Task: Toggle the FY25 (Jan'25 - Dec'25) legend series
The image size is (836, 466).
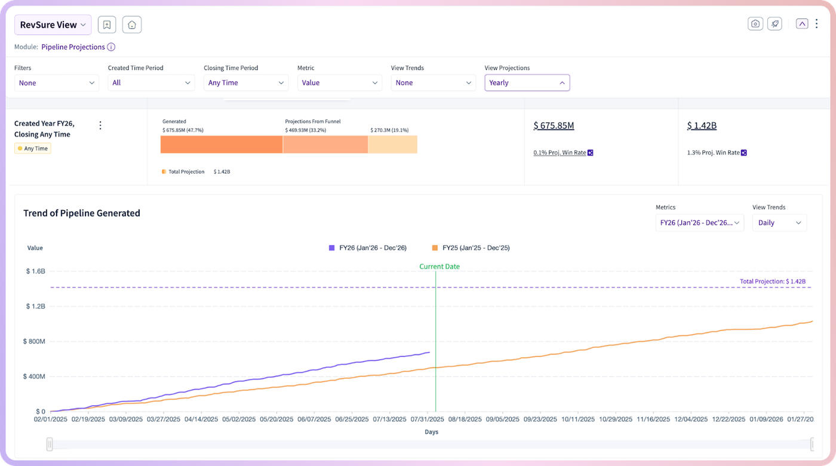Action: point(471,248)
